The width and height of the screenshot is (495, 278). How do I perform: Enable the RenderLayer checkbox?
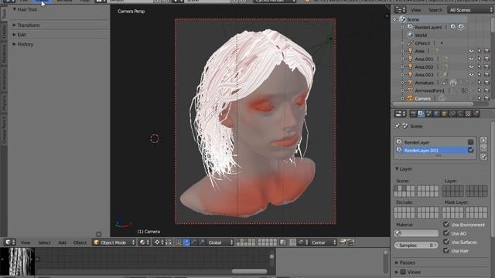(470, 142)
